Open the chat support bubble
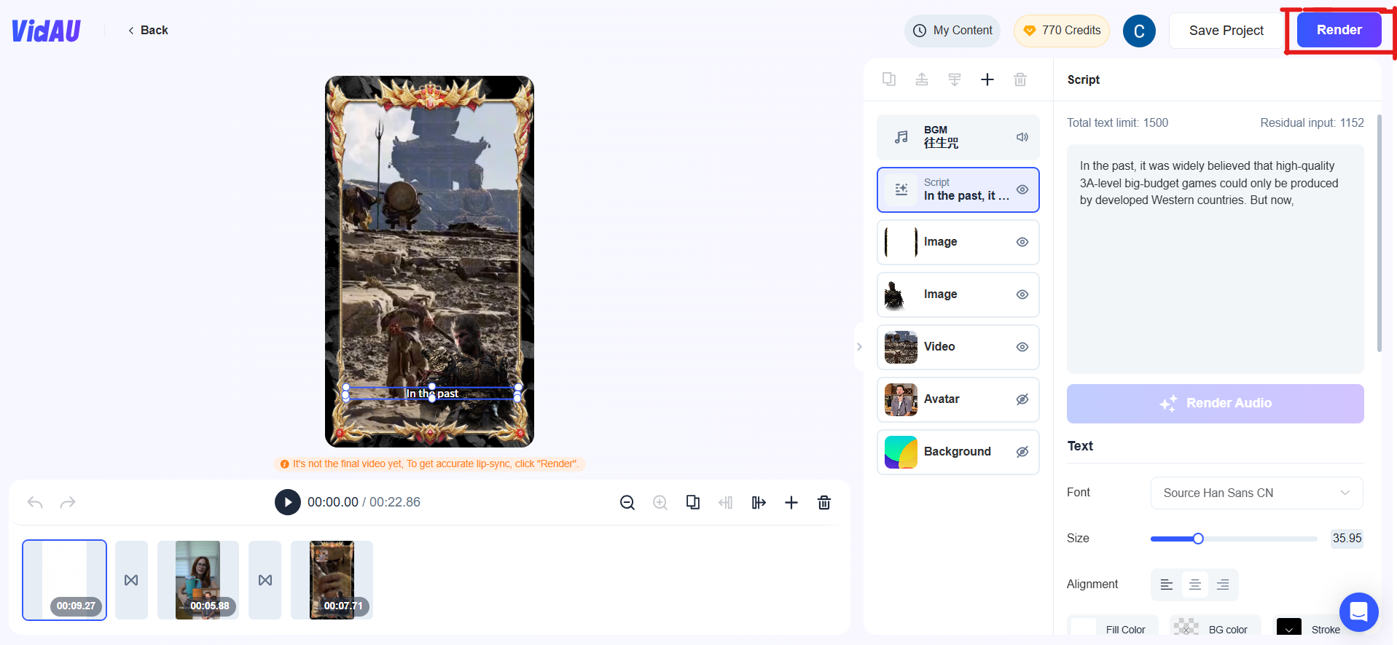This screenshot has height=645, width=1397. [1358, 612]
